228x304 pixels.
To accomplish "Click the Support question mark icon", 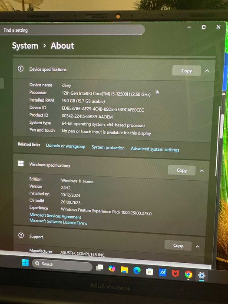I will 21,235.
